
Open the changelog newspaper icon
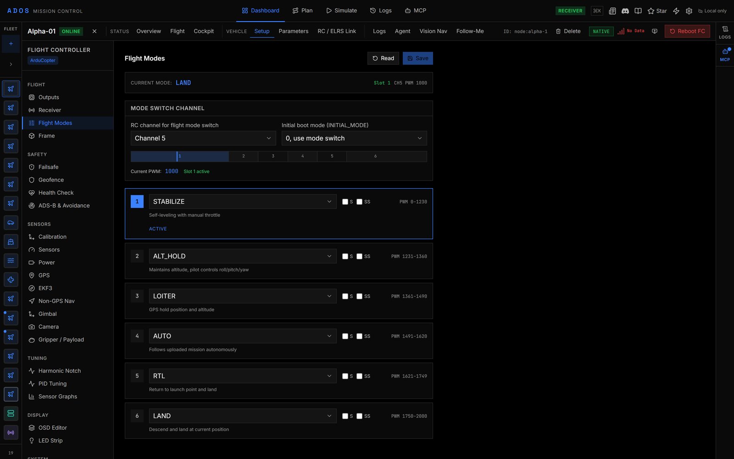(612, 11)
